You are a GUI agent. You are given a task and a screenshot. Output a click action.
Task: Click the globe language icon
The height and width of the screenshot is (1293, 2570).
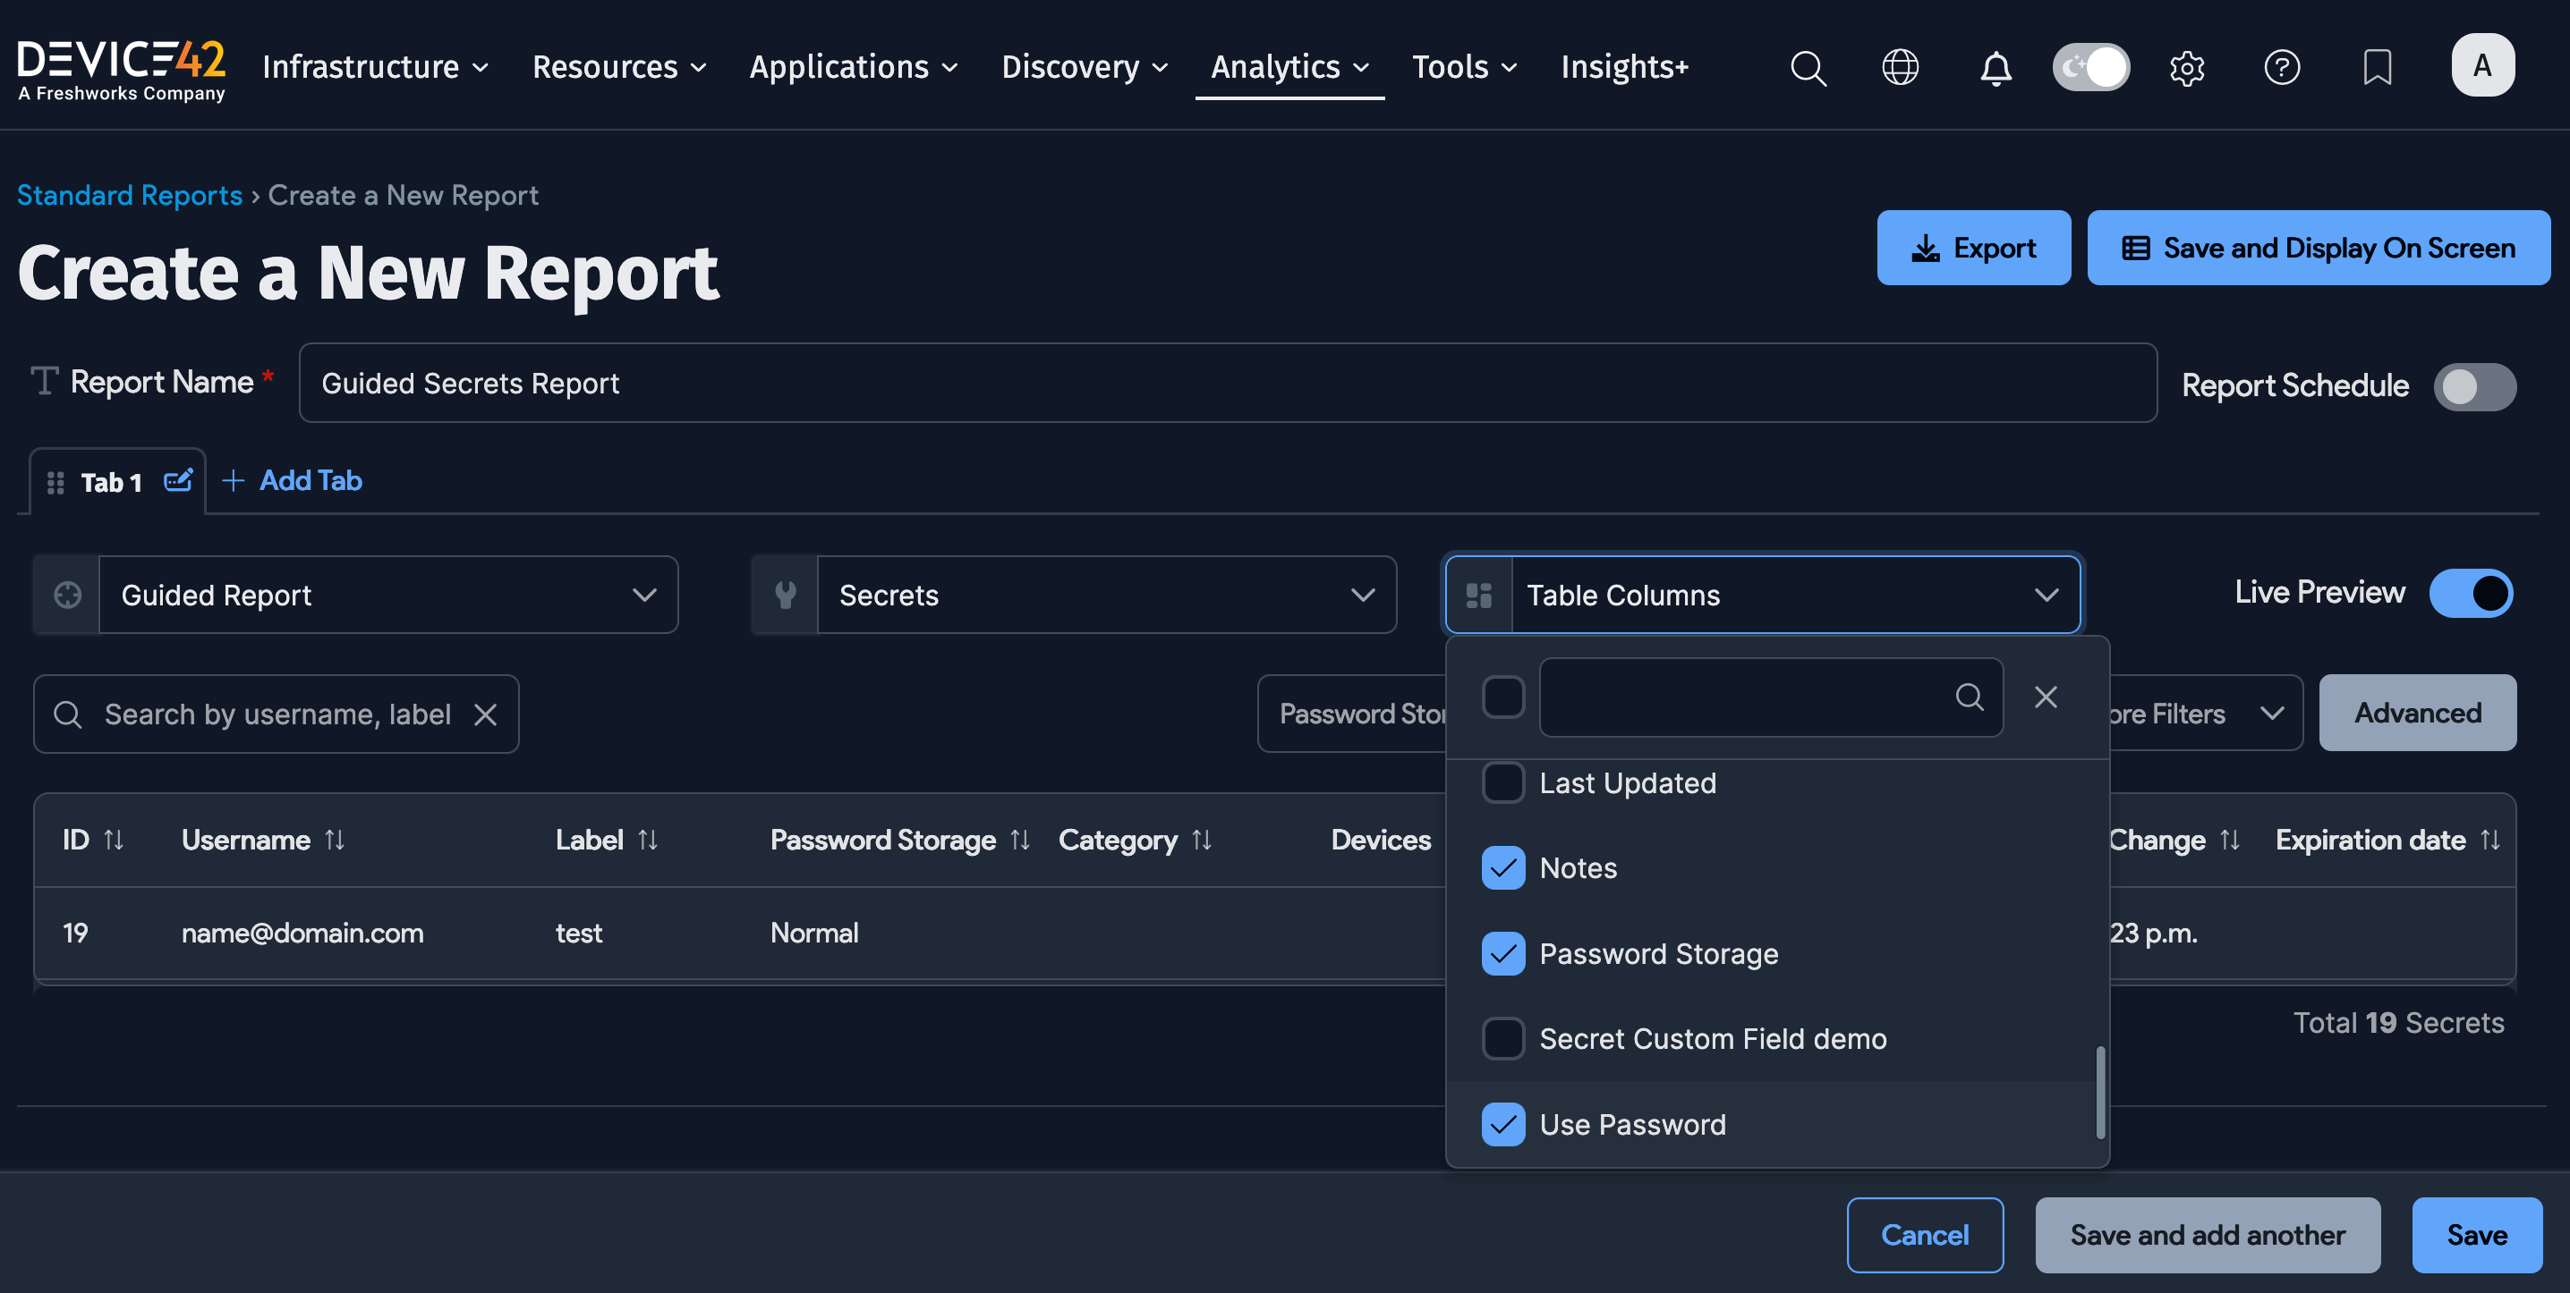1900,68
